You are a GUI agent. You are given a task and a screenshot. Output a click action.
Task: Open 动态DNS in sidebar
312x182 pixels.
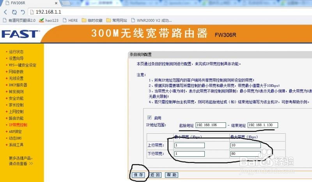(x=15, y=138)
